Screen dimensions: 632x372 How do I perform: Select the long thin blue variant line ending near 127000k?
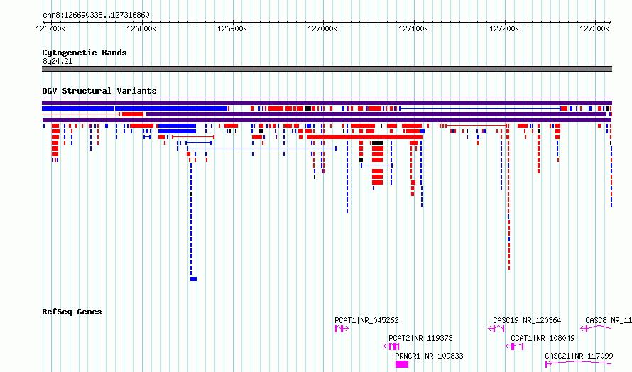[261, 148]
